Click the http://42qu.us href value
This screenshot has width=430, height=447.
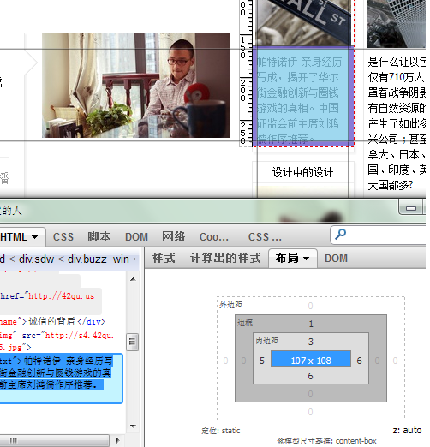[61, 296]
